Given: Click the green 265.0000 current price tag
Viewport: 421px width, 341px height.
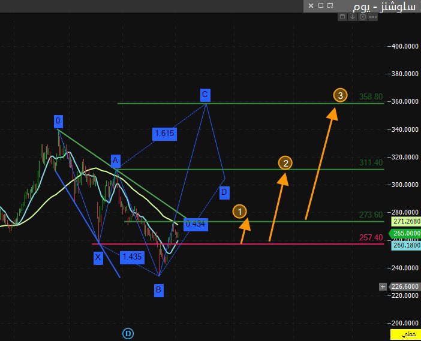Looking at the screenshot, I should coord(405,233).
